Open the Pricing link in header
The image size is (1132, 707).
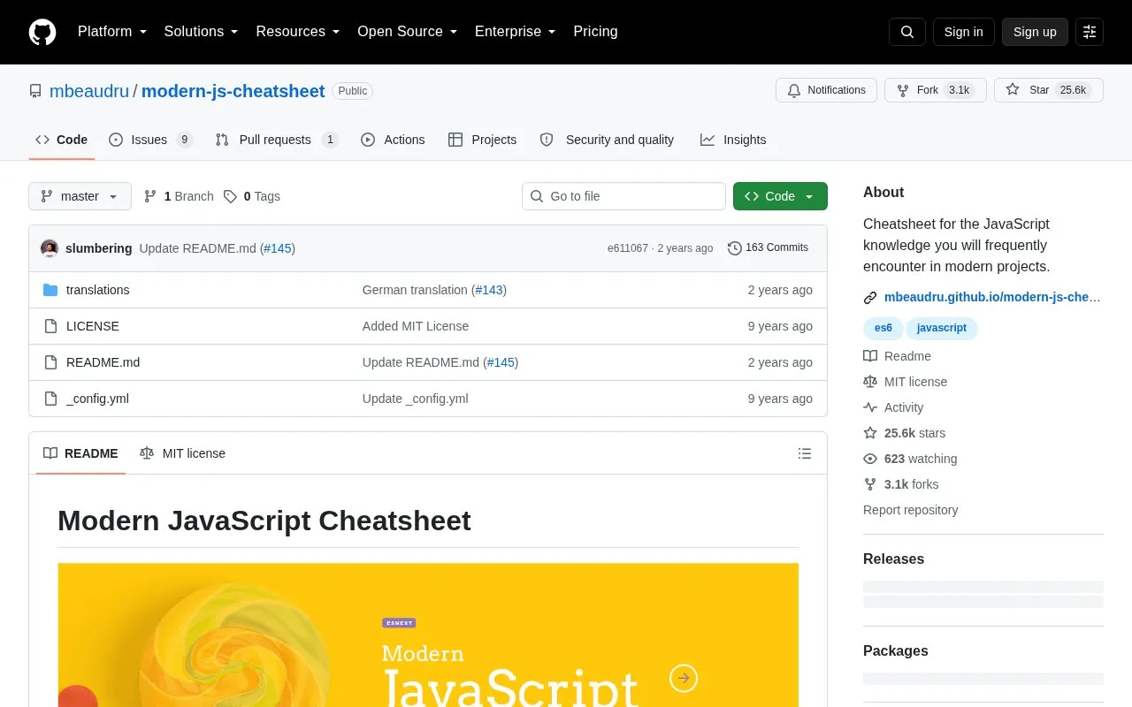pos(595,32)
